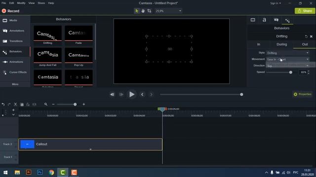Open the Transitions panel
This screenshot has width=316, height=177.
pos(15,41)
